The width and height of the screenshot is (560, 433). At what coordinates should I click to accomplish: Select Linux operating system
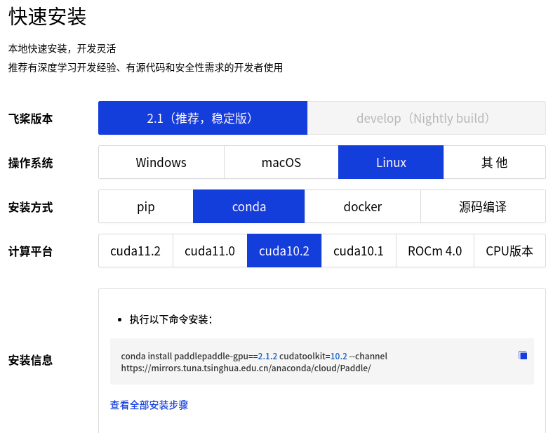[391, 162]
